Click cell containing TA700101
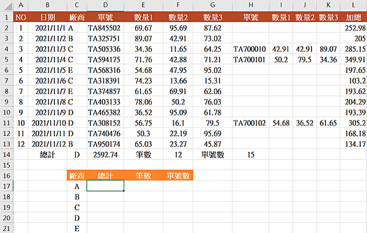367x233 pixels. (251, 60)
